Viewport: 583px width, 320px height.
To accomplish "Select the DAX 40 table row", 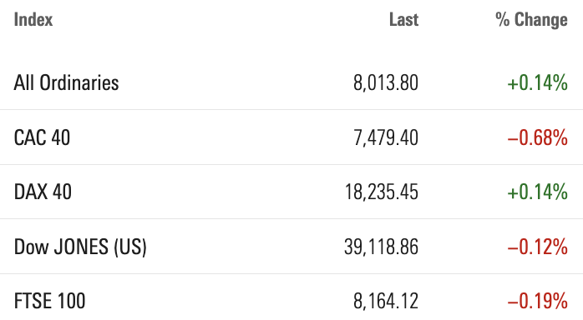I will tap(291, 192).
